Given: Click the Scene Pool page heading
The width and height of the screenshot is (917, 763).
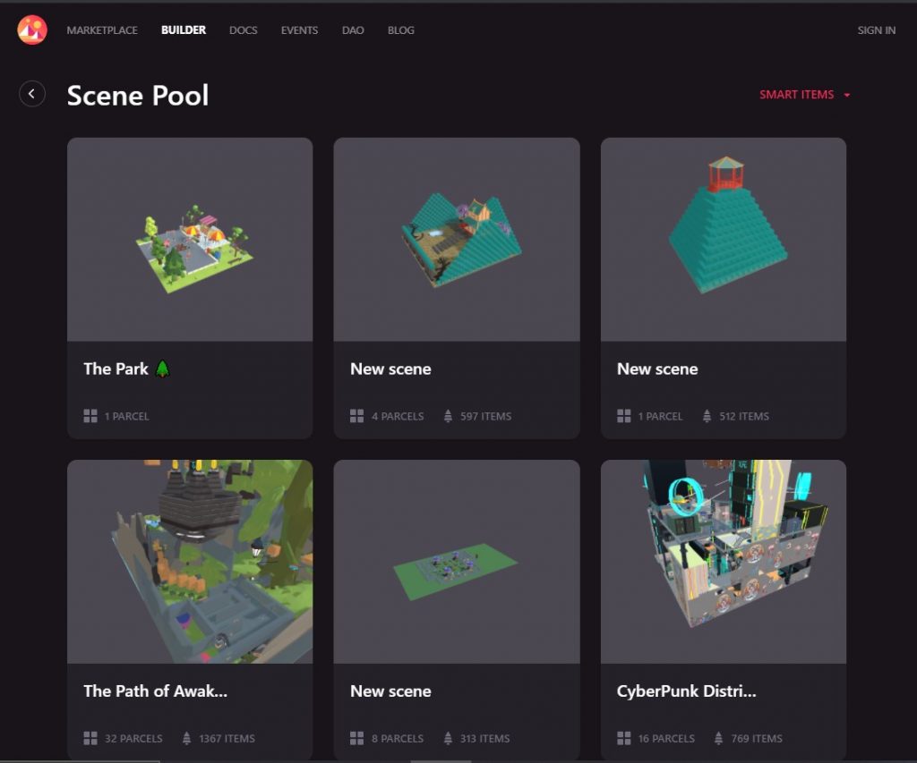Looking at the screenshot, I should click(x=138, y=95).
